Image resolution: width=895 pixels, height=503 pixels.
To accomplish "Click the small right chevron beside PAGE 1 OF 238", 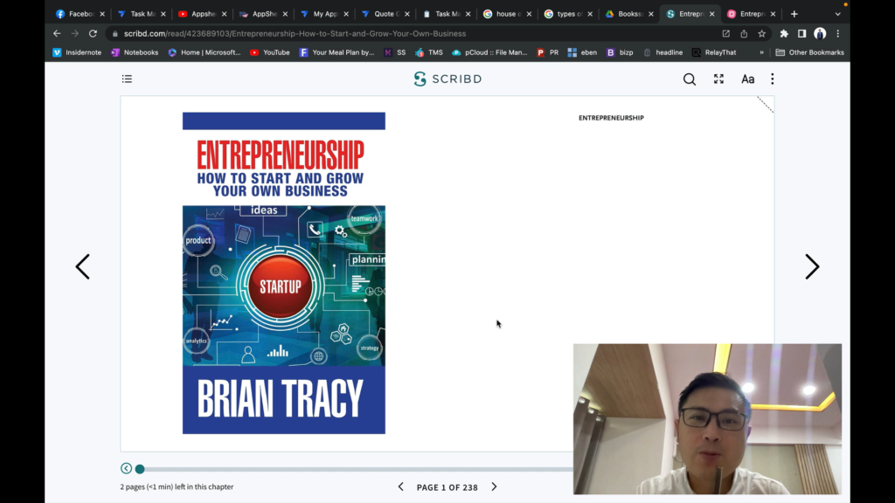I will coord(495,486).
